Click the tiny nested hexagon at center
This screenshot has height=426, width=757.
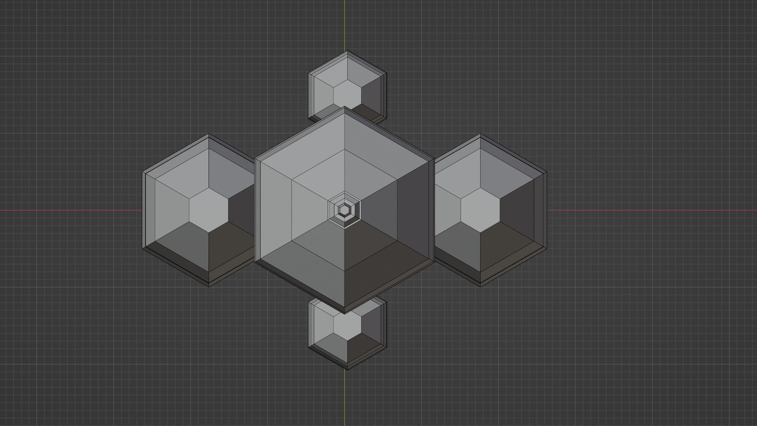(x=345, y=210)
